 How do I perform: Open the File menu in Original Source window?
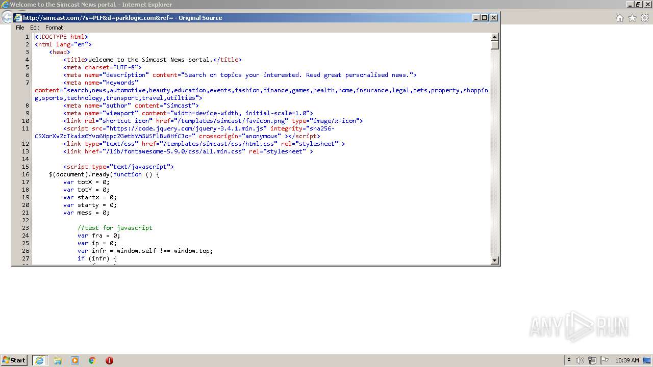point(20,28)
